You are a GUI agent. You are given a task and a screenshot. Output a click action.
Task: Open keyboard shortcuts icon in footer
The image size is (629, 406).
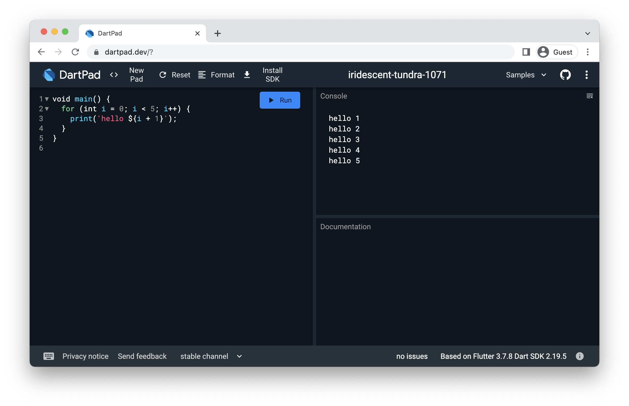pos(48,356)
